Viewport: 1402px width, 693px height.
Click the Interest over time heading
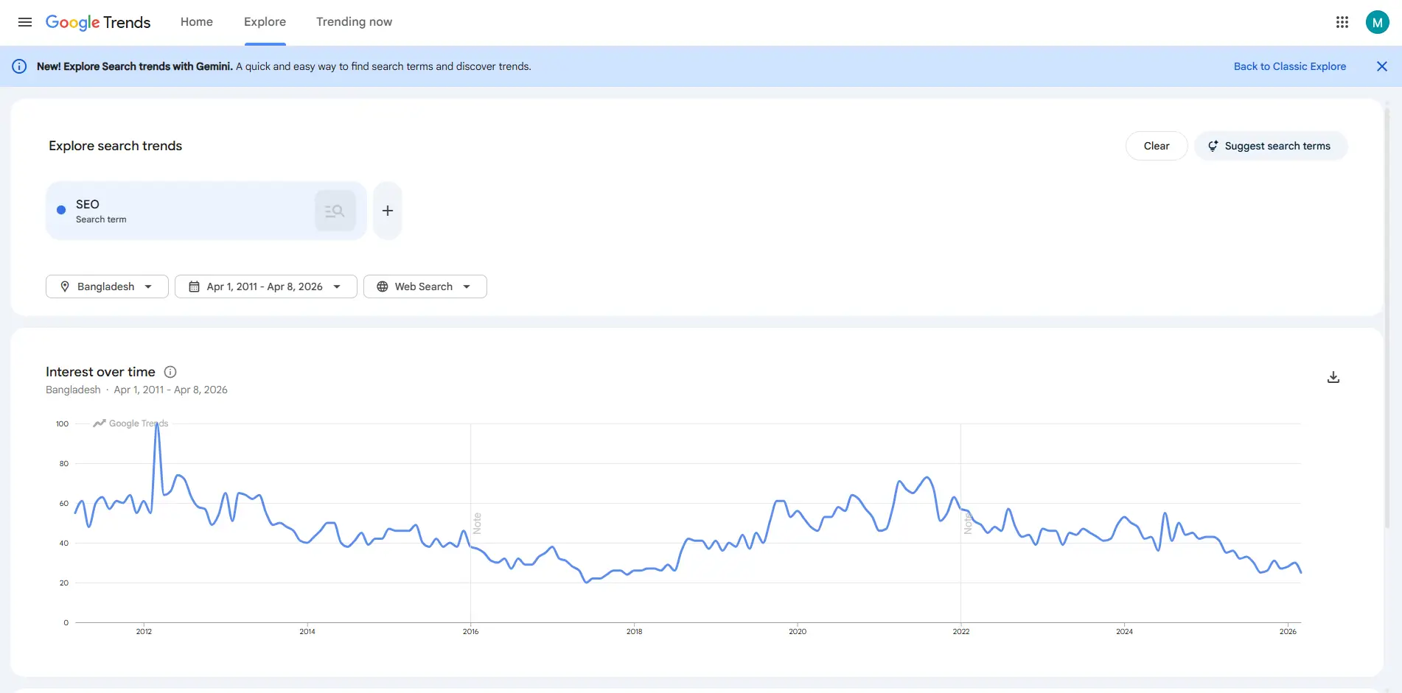tap(100, 372)
